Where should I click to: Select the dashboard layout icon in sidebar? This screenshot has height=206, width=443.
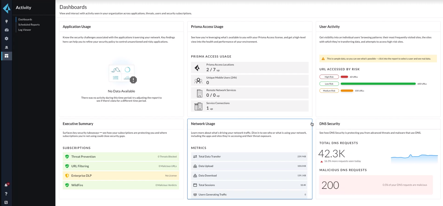pyautogui.click(x=7, y=56)
